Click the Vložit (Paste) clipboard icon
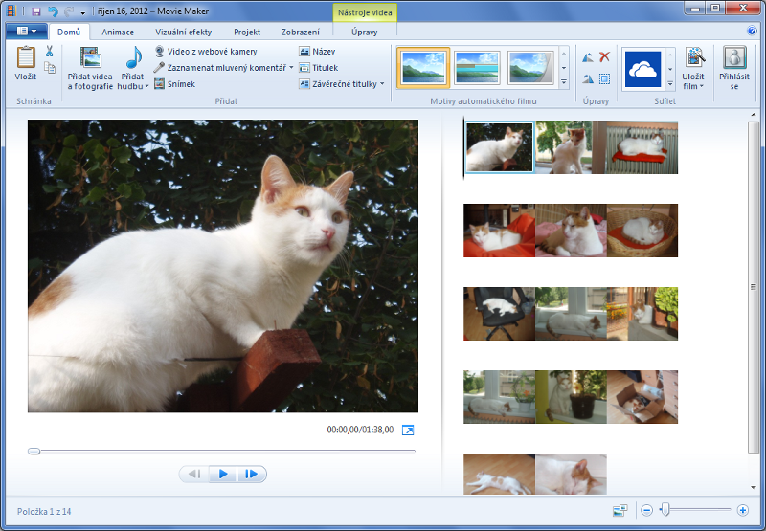Screen dimensions: 766x531 26,57
